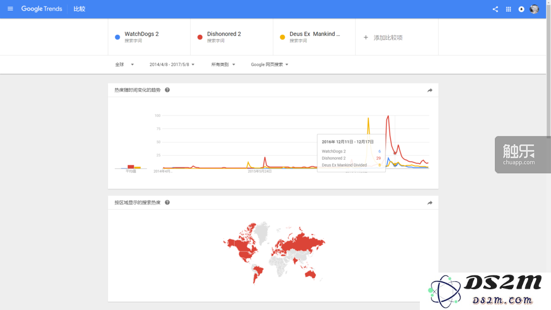Open the hamburger main menu

pos(10,9)
